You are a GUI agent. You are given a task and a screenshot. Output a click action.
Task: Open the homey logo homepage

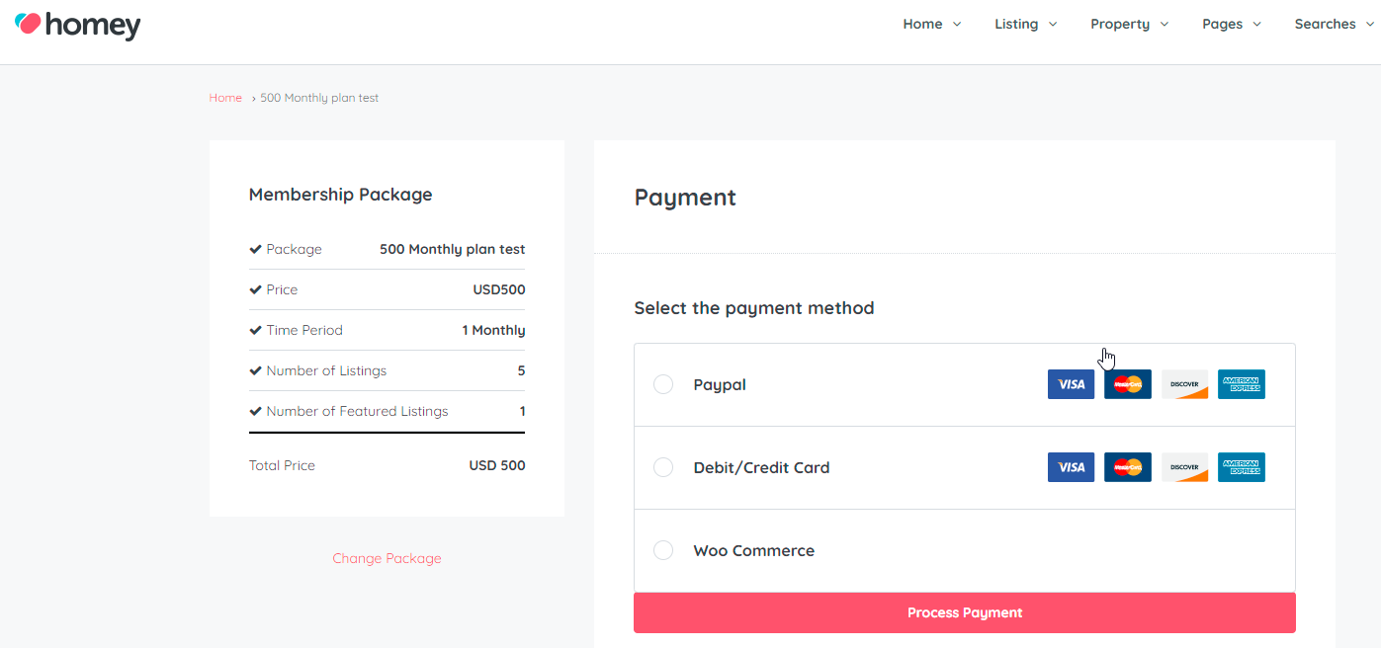pyautogui.click(x=78, y=25)
